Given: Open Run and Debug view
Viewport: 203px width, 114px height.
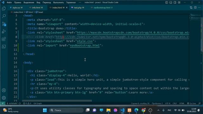Looking at the screenshot, I should [x=4, y=31].
